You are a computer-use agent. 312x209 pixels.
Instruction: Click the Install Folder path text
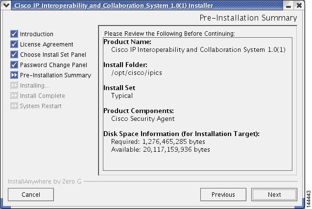[137, 73]
